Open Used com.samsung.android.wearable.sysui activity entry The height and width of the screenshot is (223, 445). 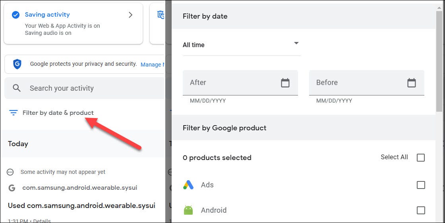pos(81,206)
